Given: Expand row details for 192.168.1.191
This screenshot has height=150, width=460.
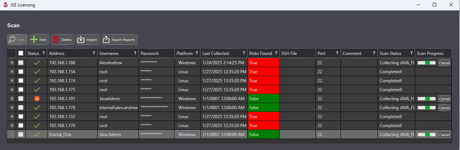Looking at the screenshot, I should point(12,99).
